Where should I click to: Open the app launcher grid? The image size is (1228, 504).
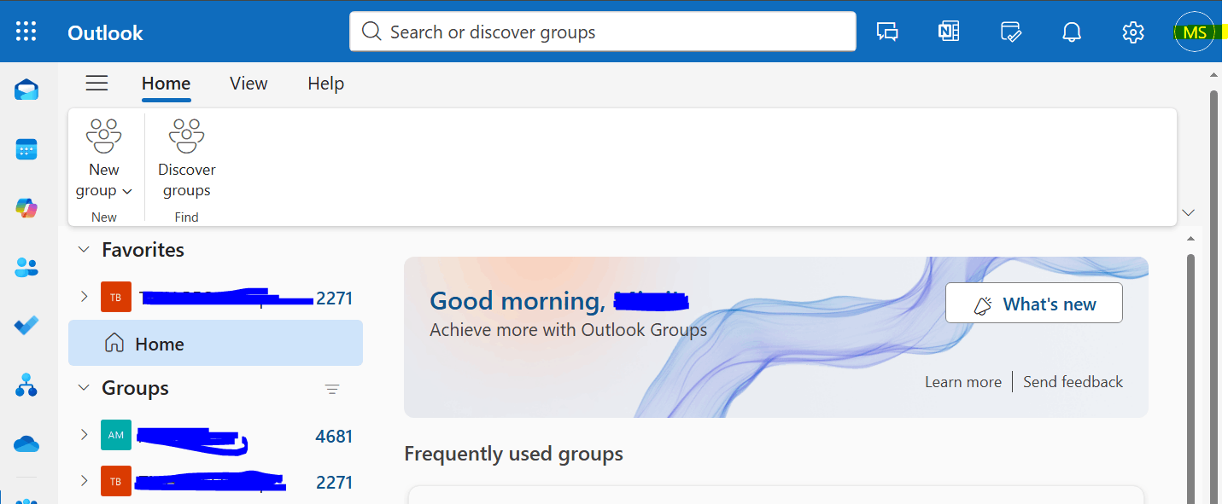point(26,32)
